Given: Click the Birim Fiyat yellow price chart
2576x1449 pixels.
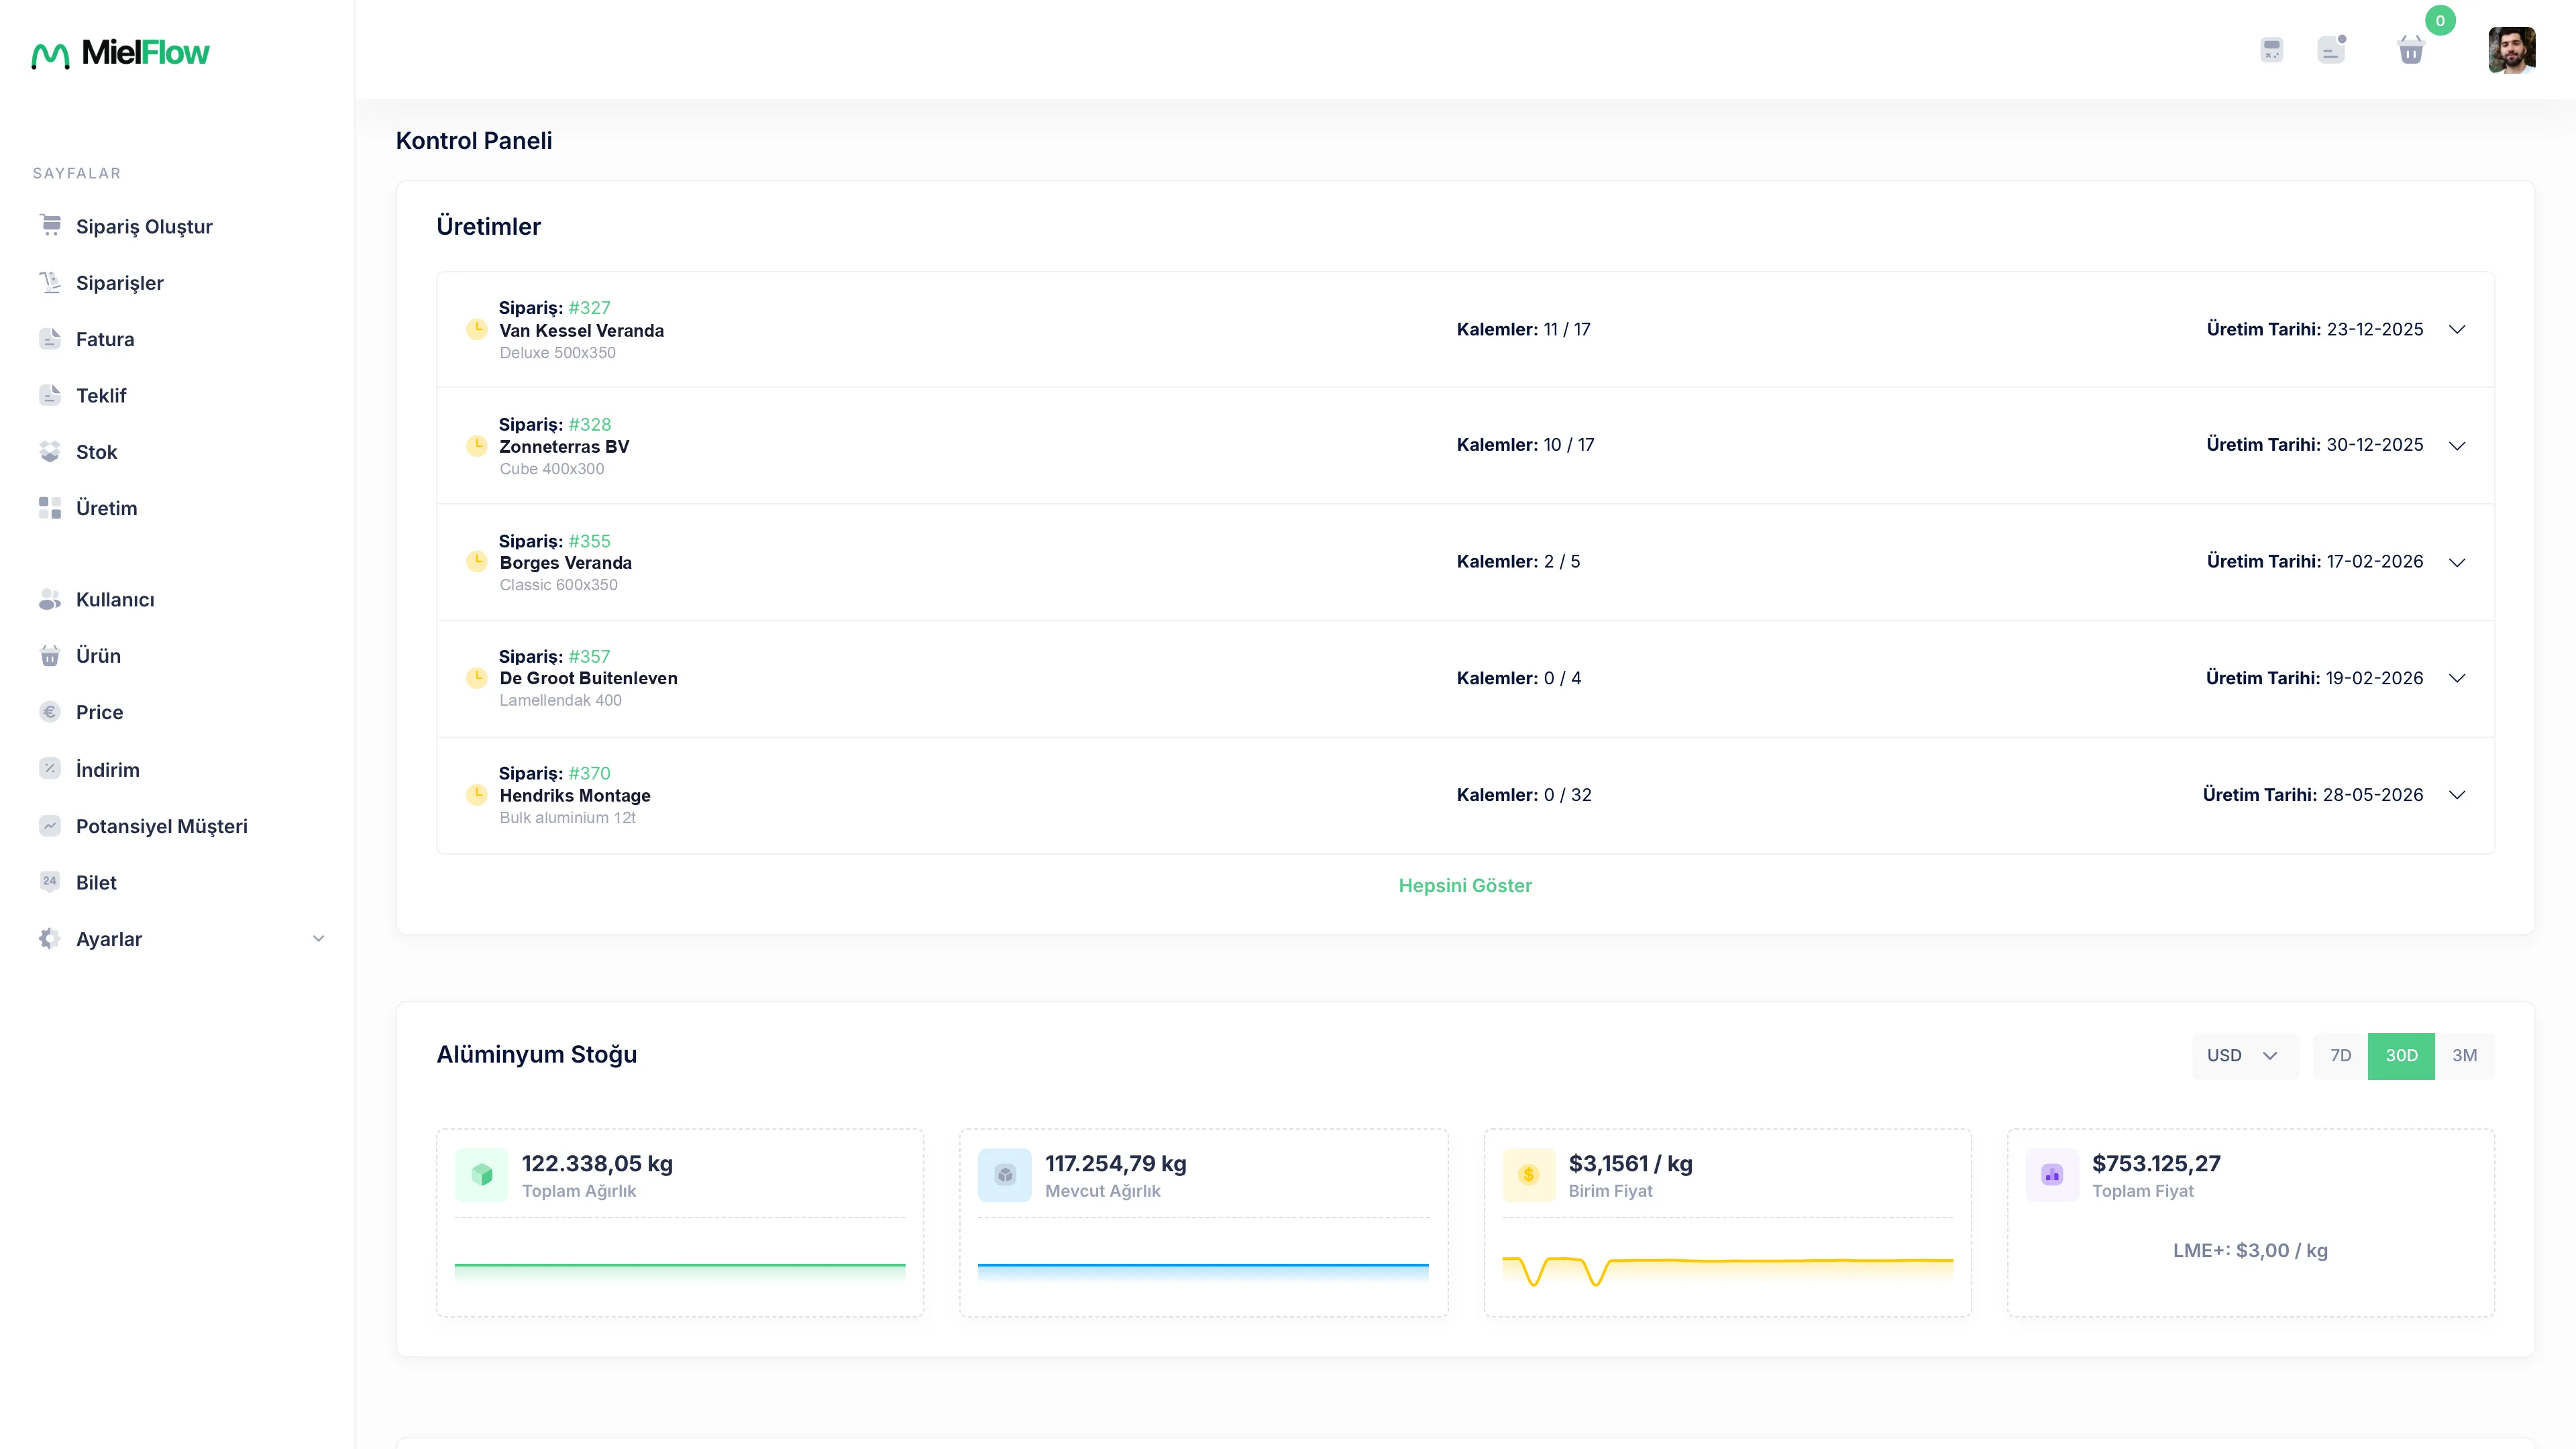Looking at the screenshot, I should coord(1727,1270).
